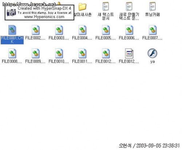
Task: Click the FILE0003 file icon
Action: [x=59, y=30]
